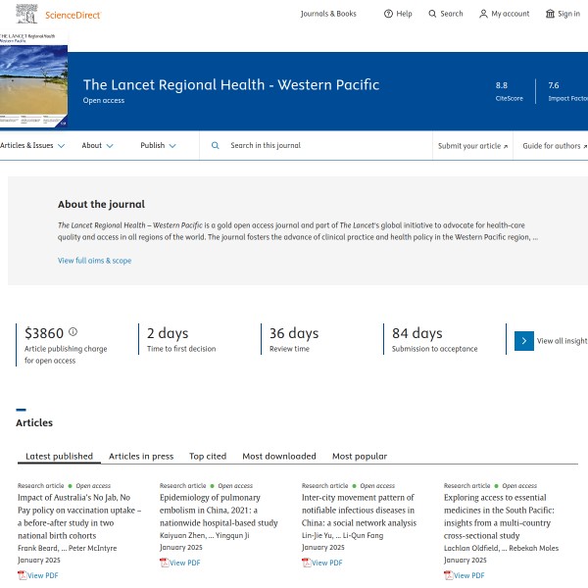The height and width of the screenshot is (588, 588).
Task: Open Help via question mark icon
Action: (x=388, y=14)
